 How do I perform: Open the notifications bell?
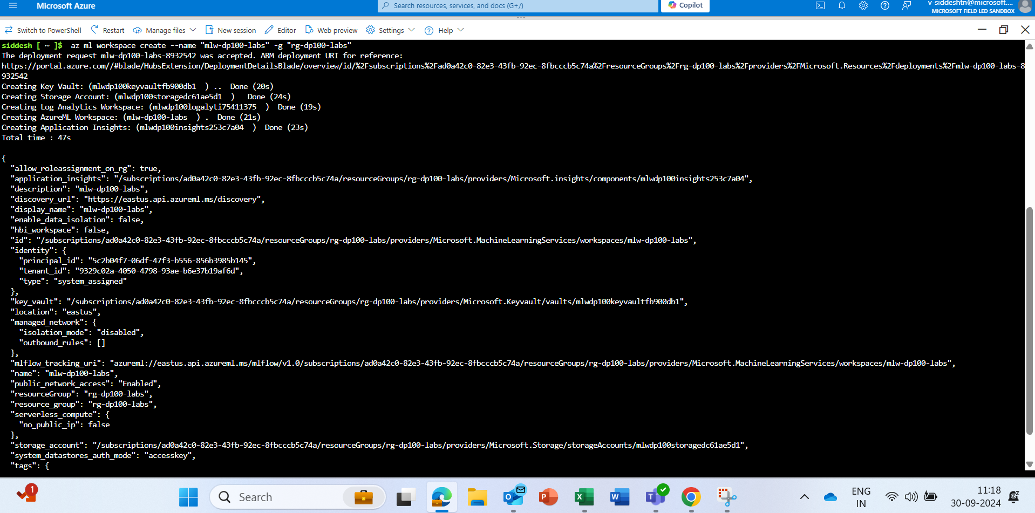[842, 5]
